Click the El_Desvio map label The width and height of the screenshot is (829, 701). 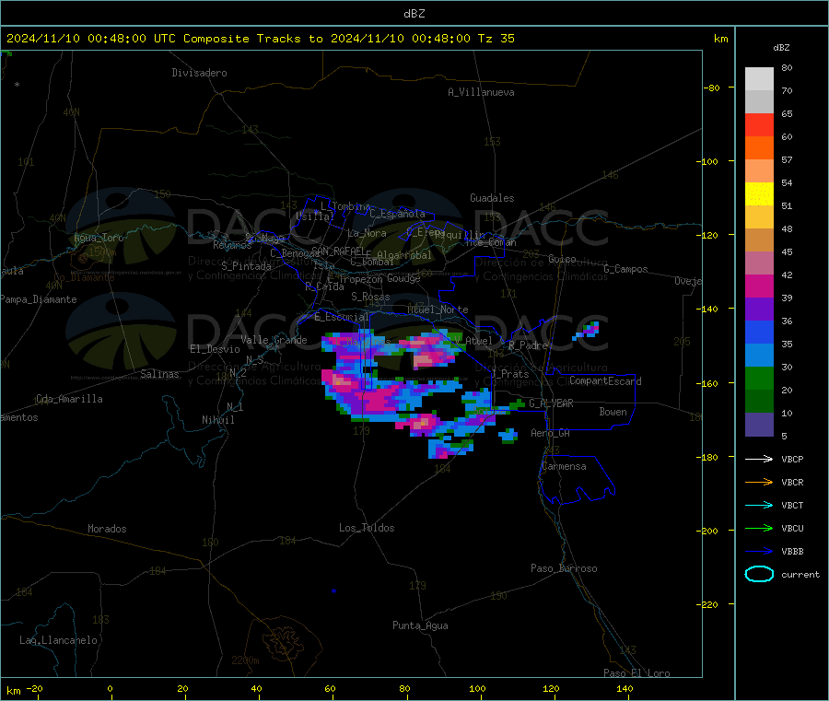pyautogui.click(x=215, y=349)
